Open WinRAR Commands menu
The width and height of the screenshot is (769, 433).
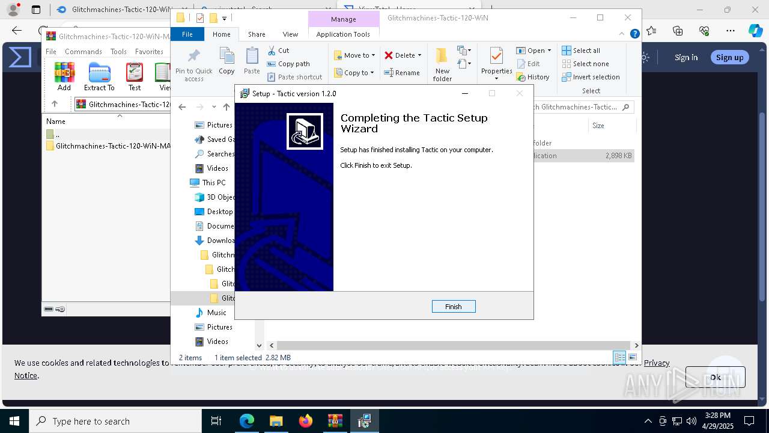point(84,52)
